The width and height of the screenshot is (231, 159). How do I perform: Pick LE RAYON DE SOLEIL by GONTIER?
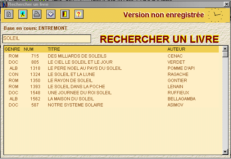click(x=70, y=81)
